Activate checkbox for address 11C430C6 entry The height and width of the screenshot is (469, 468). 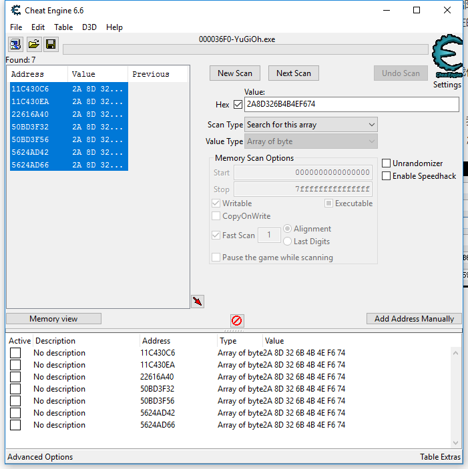point(15,353)
